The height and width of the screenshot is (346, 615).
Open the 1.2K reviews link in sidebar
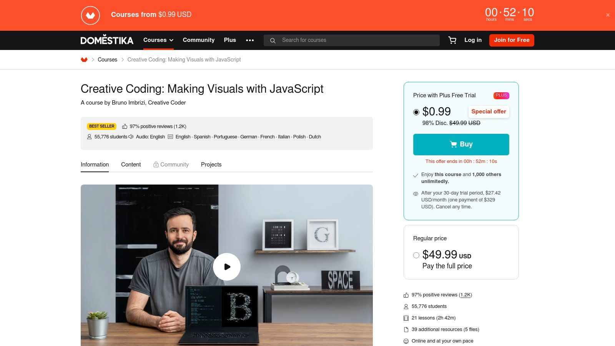point(465,295)
